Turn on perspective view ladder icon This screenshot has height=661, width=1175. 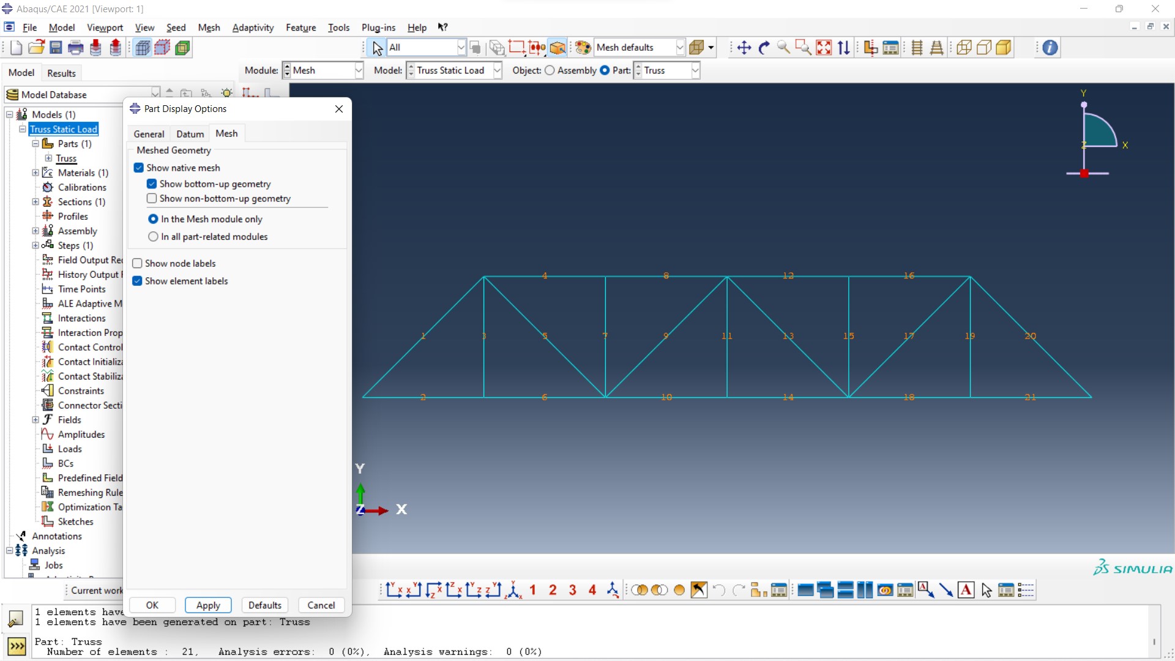(936, 48)
